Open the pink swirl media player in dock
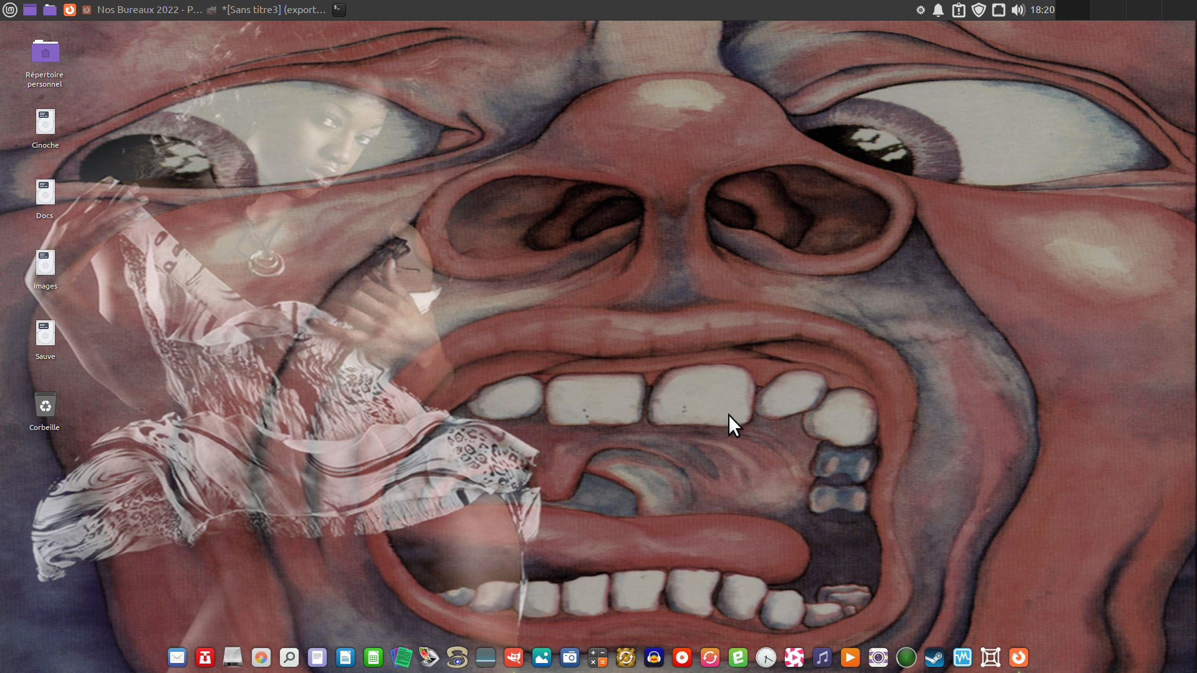 794,657
